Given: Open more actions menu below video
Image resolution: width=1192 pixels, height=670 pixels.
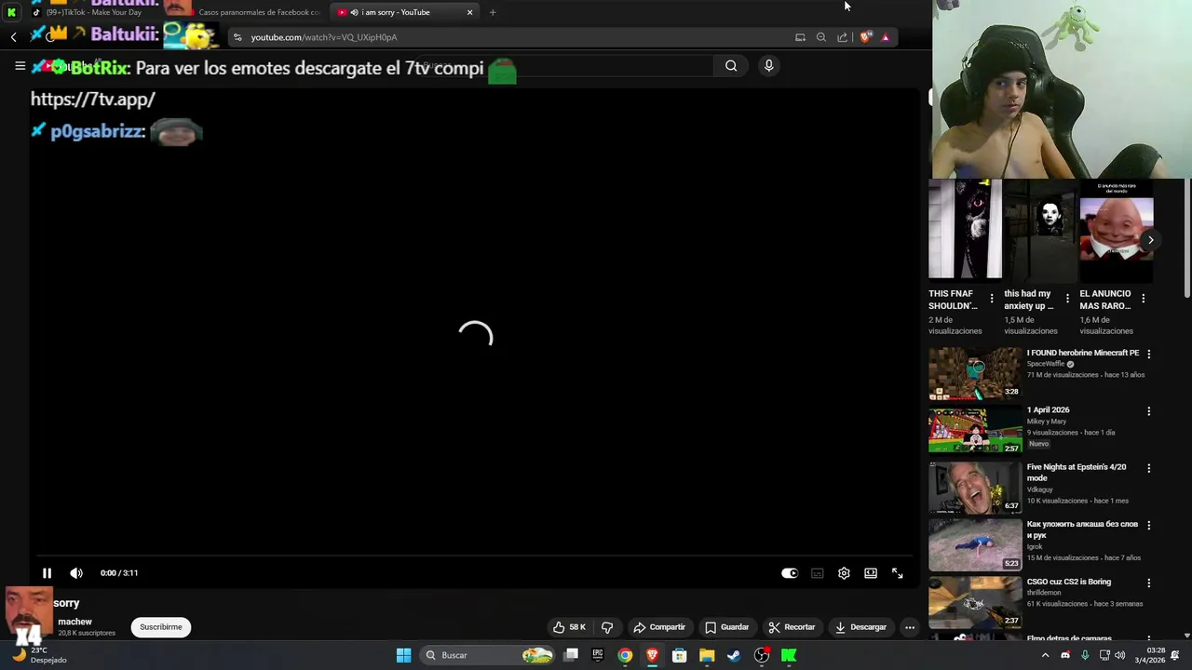Looking at the screenshot, I should pyautogui.click(x=910, y=627).
